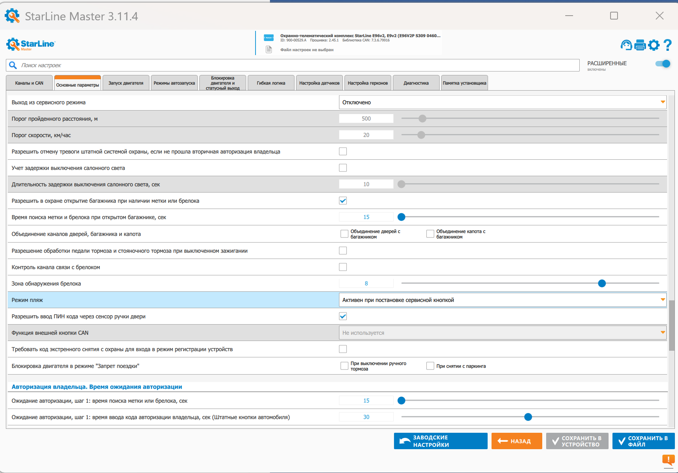The height and width of the screenshot is (473, 678).
Task: Click the 'Порог скорости' value 20
Action: (366, 135)
